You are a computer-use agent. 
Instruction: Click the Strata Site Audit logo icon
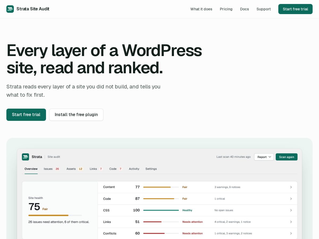10,9
